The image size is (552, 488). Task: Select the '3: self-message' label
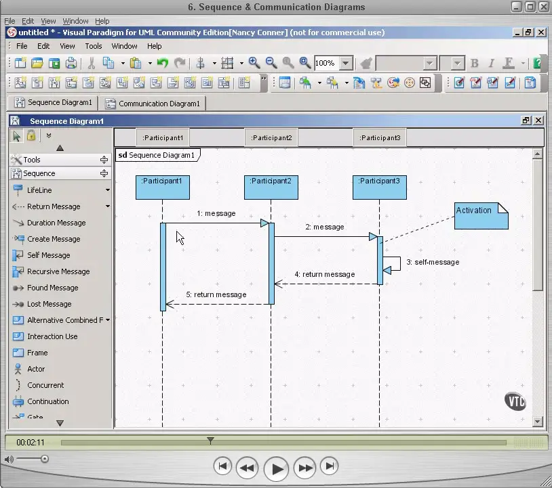tap(433, 262)
